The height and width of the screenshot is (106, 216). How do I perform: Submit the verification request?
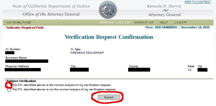tap(109, 97)
